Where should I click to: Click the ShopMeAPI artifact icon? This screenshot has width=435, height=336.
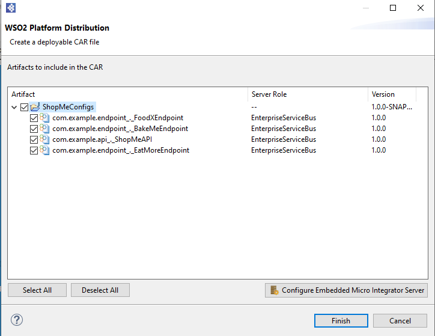click(x=44, y=139)
